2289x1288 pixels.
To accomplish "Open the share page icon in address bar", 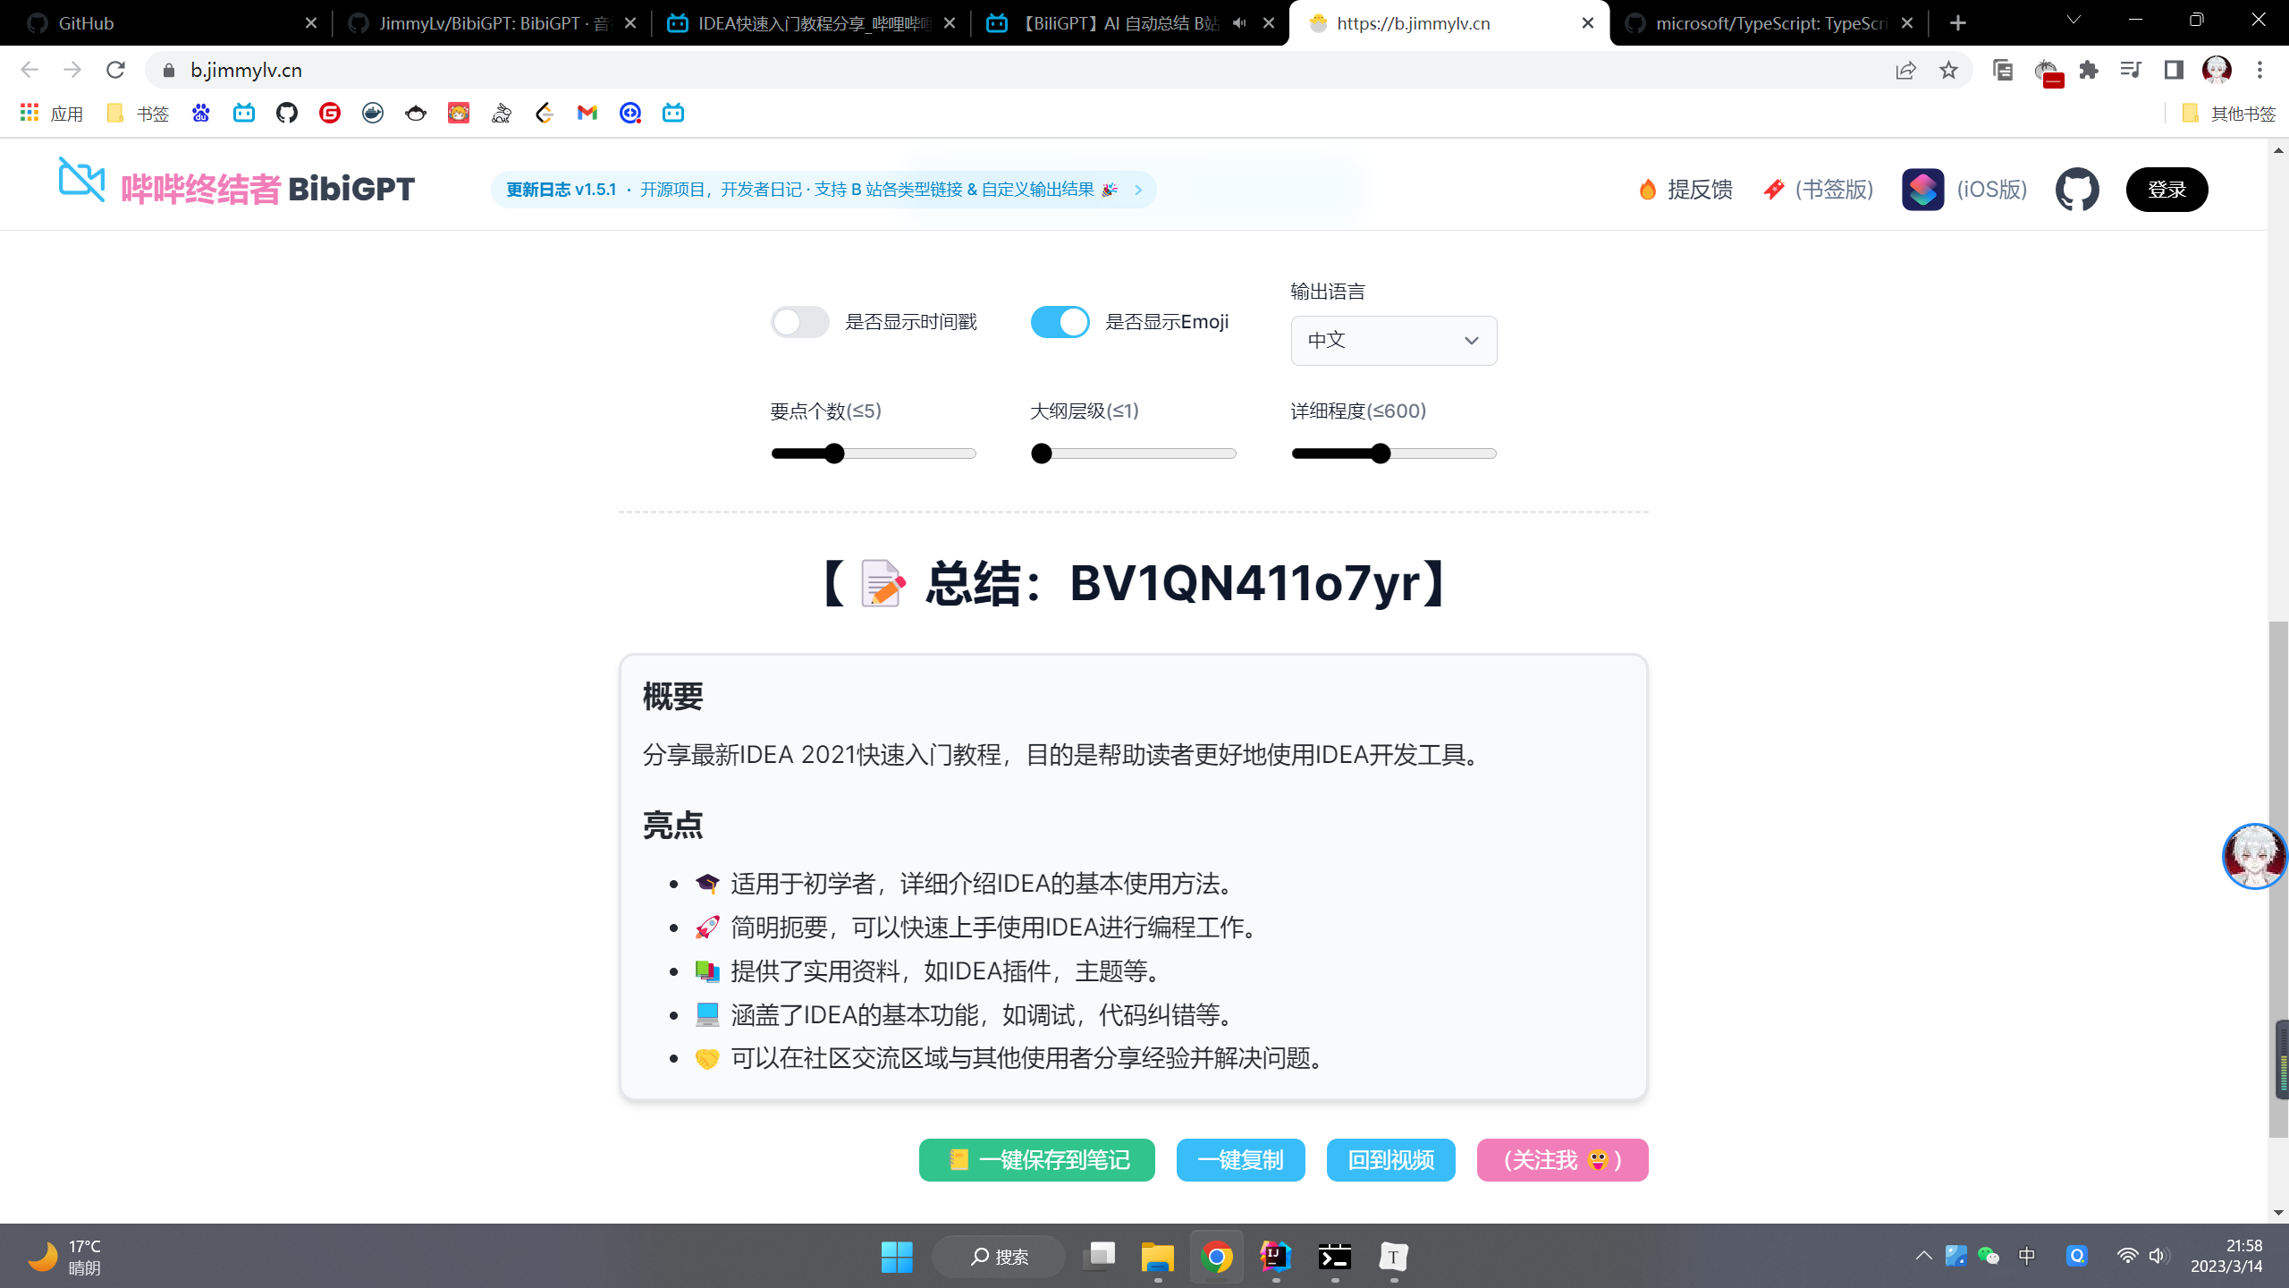I will tap(1905, 70).
